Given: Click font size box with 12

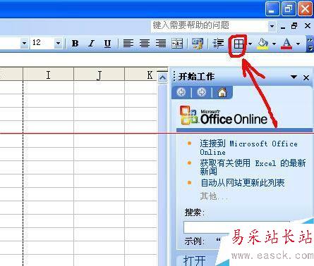Looking at the screenshot, I should click(x=42, y=43).
